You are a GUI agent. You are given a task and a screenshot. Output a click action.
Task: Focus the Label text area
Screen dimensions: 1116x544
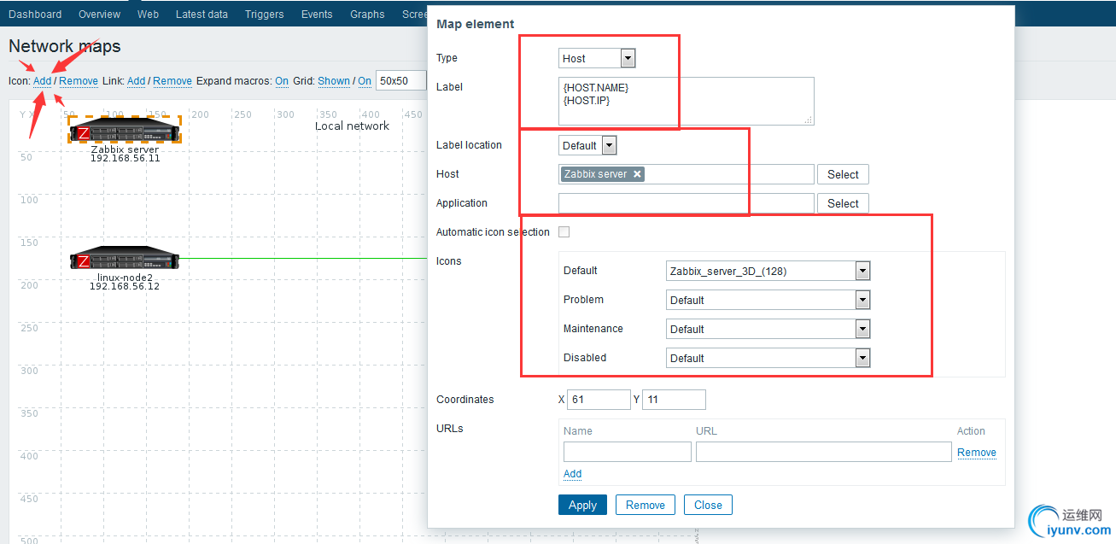pos(686,101)
